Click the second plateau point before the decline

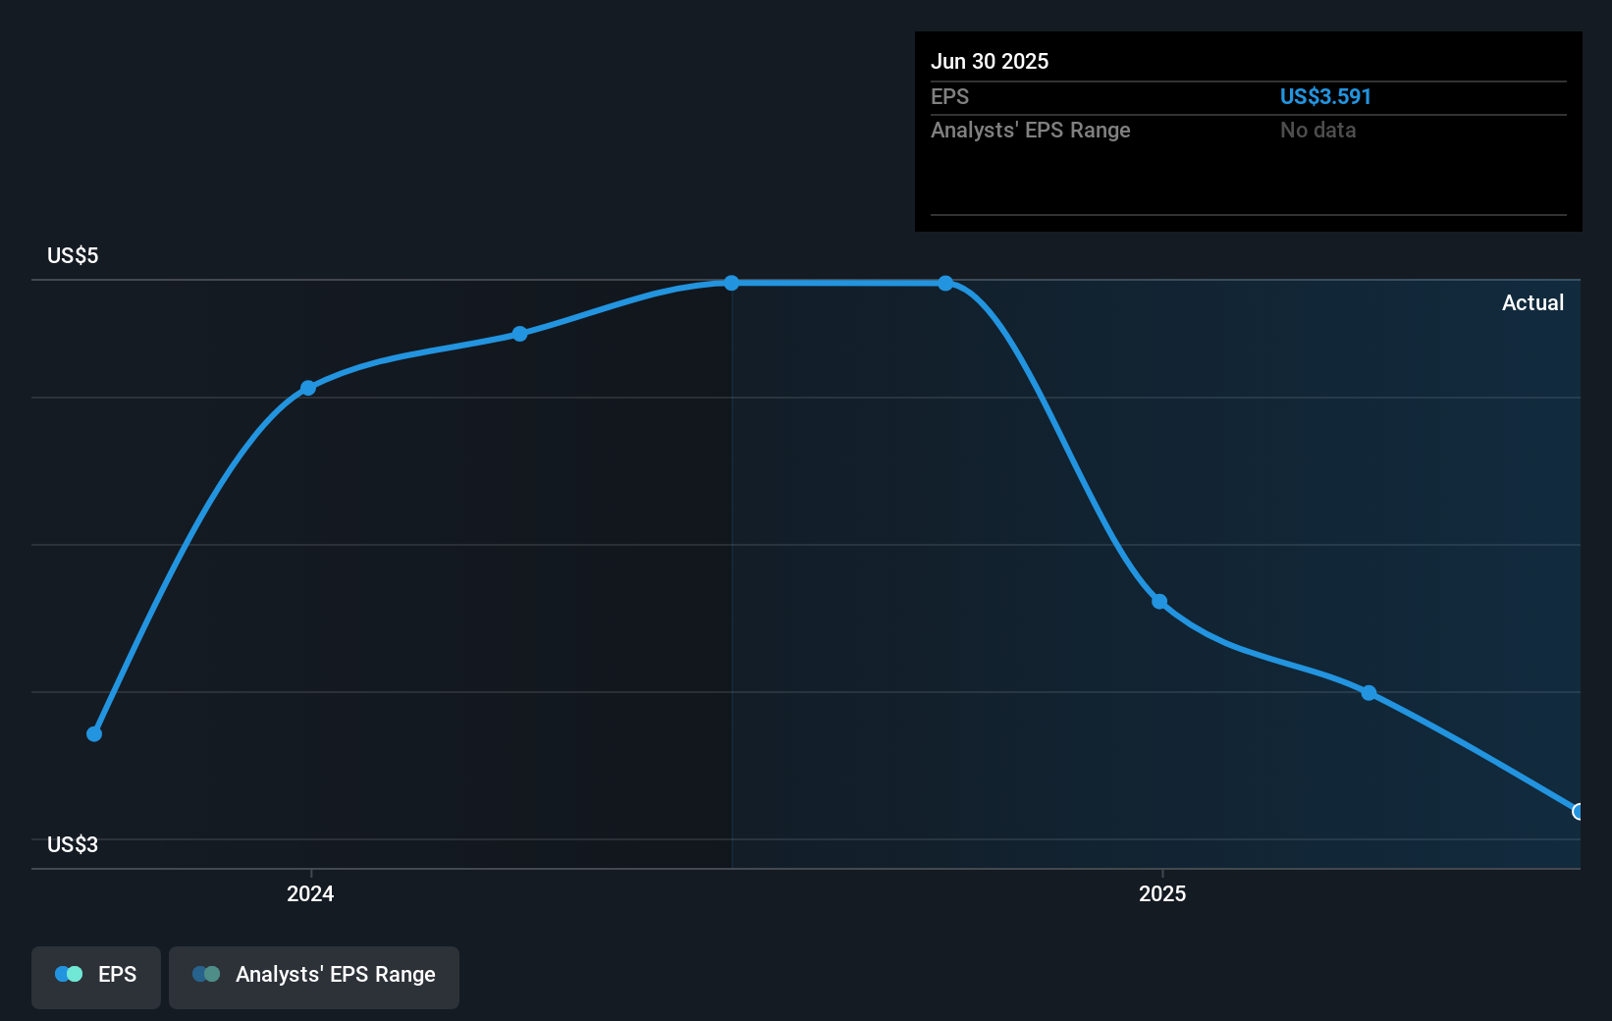(945, 283)
